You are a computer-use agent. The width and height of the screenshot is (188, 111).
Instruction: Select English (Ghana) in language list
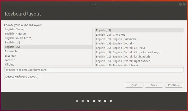pyautogui.click(x=48, y=29)
